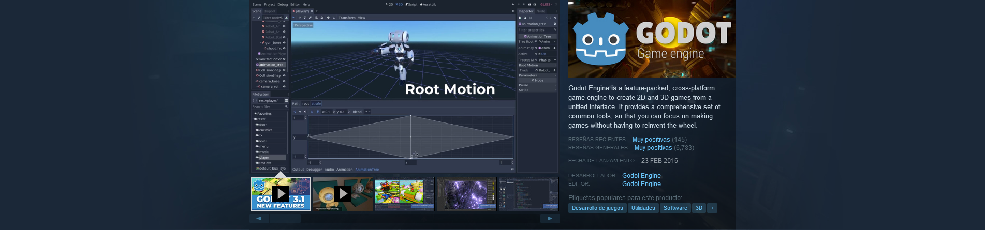Viewport: 985px width, 230px height.
Task: Open the colorful tower defense screenshot thumbnail
Action: click(404, 194)
